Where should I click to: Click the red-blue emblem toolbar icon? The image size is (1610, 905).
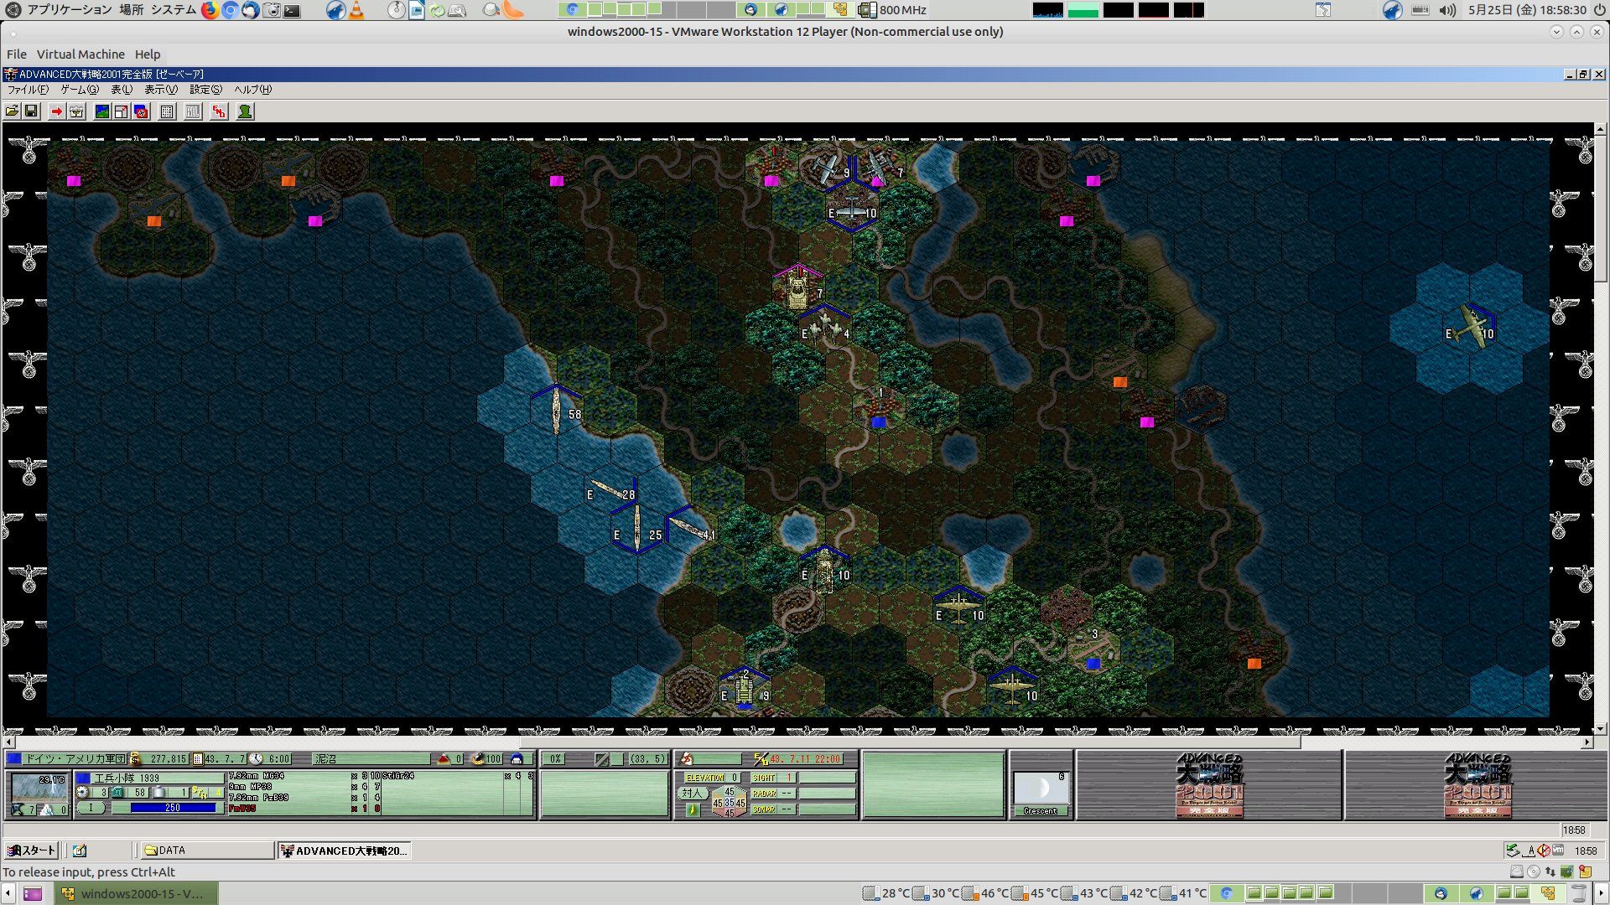pyautogui.click(x=141, y=111)
